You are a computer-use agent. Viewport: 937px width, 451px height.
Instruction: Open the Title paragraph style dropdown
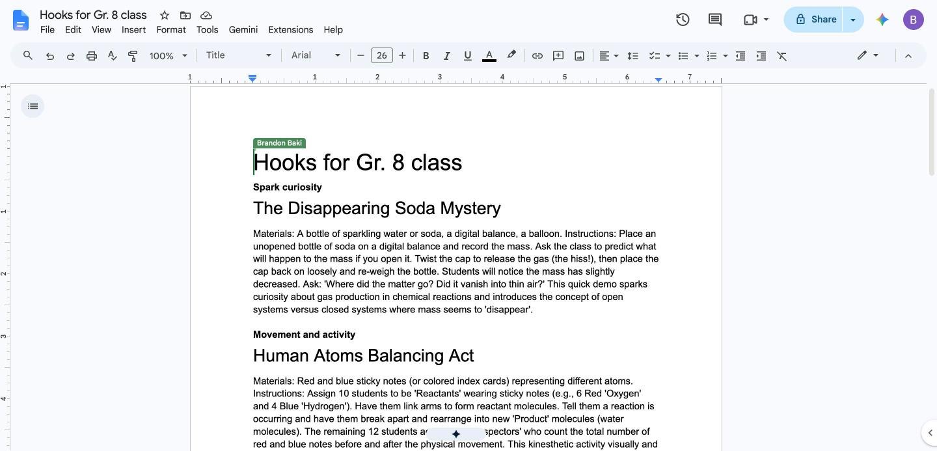(238, 55)
